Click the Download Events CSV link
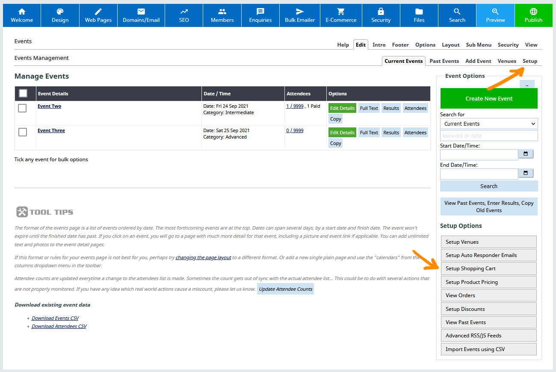 [55, 318]
